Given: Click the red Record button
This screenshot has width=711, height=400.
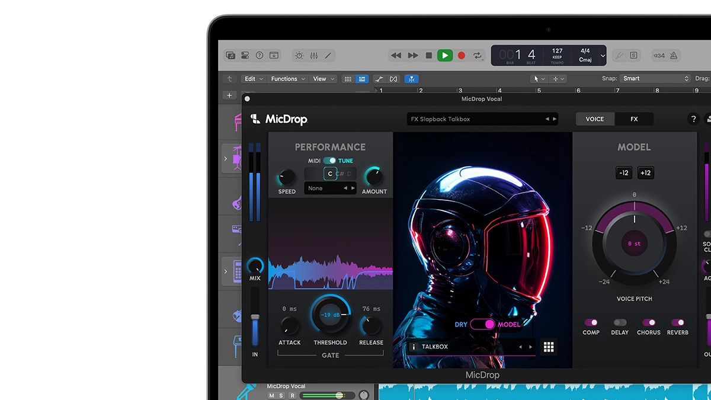Looking at the screenshot, I should tap(461, 56).
